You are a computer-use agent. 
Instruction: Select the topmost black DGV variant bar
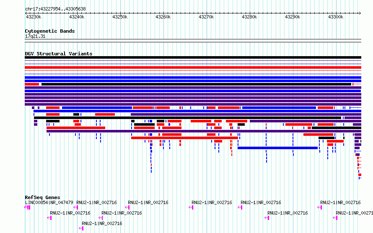click(x=193, y=57)
